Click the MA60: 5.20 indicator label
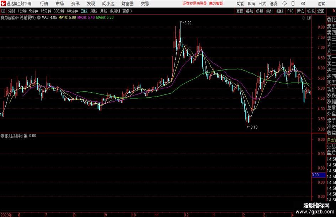 coord(105,17)
